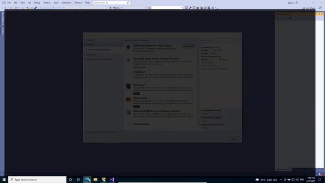Open the View menu
This screenshot has width=325, height=183.
[22, 3]
